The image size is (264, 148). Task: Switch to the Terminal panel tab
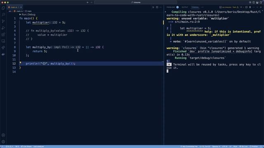click(195, 7)
